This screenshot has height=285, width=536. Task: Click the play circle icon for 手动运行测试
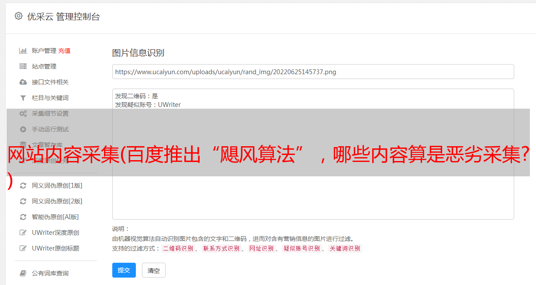tap(23, 129)
